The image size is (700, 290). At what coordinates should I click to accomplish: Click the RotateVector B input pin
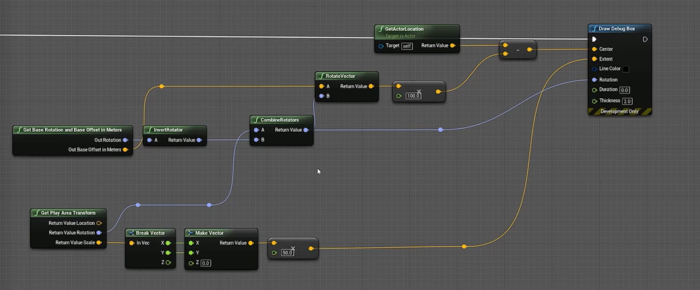(x=322, y=96)
